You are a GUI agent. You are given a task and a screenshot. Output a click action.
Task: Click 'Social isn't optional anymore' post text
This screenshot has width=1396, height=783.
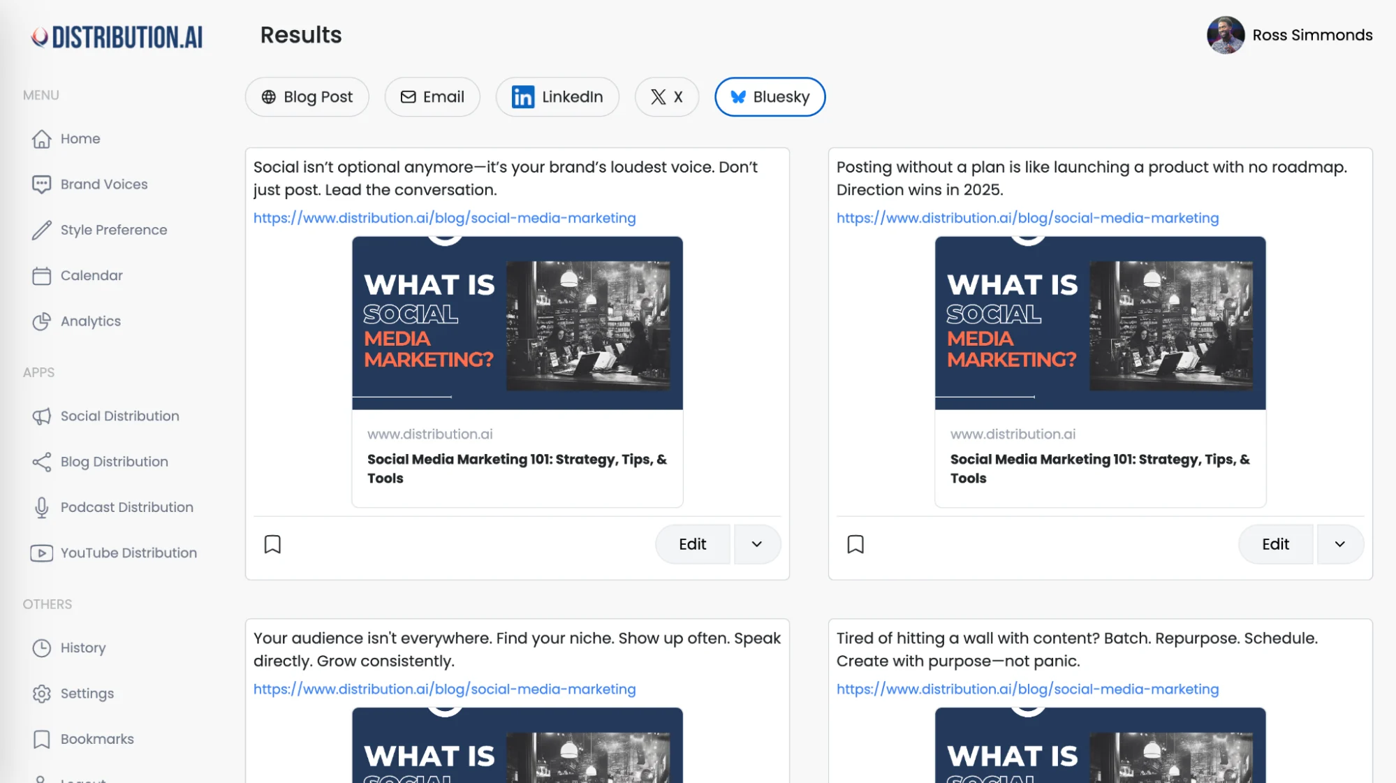pyautogui.click(x=506, y=179)
